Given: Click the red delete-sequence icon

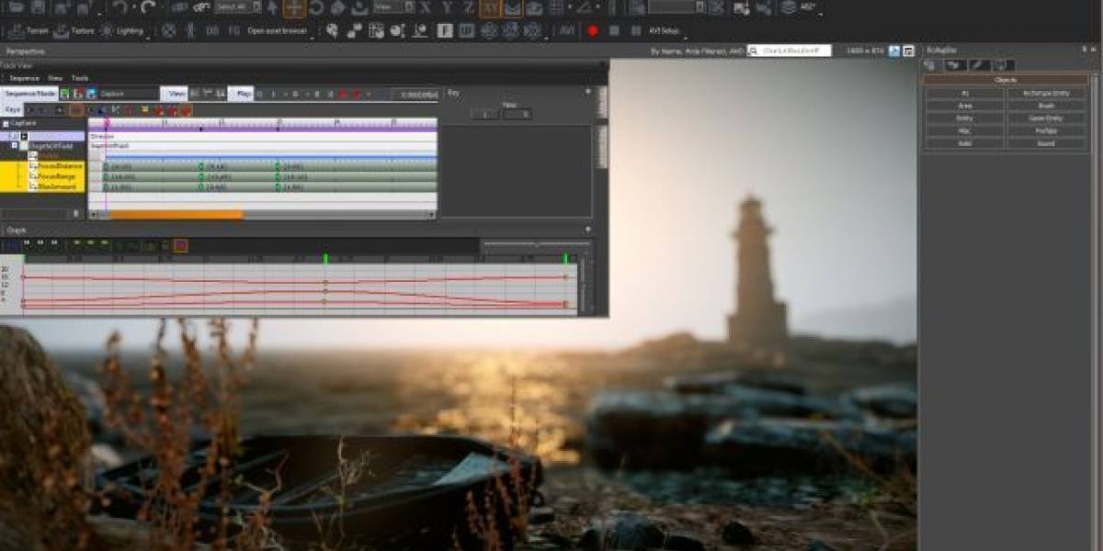Looking at the screenshot, I should pyautogui.click(x=78, y=94).
